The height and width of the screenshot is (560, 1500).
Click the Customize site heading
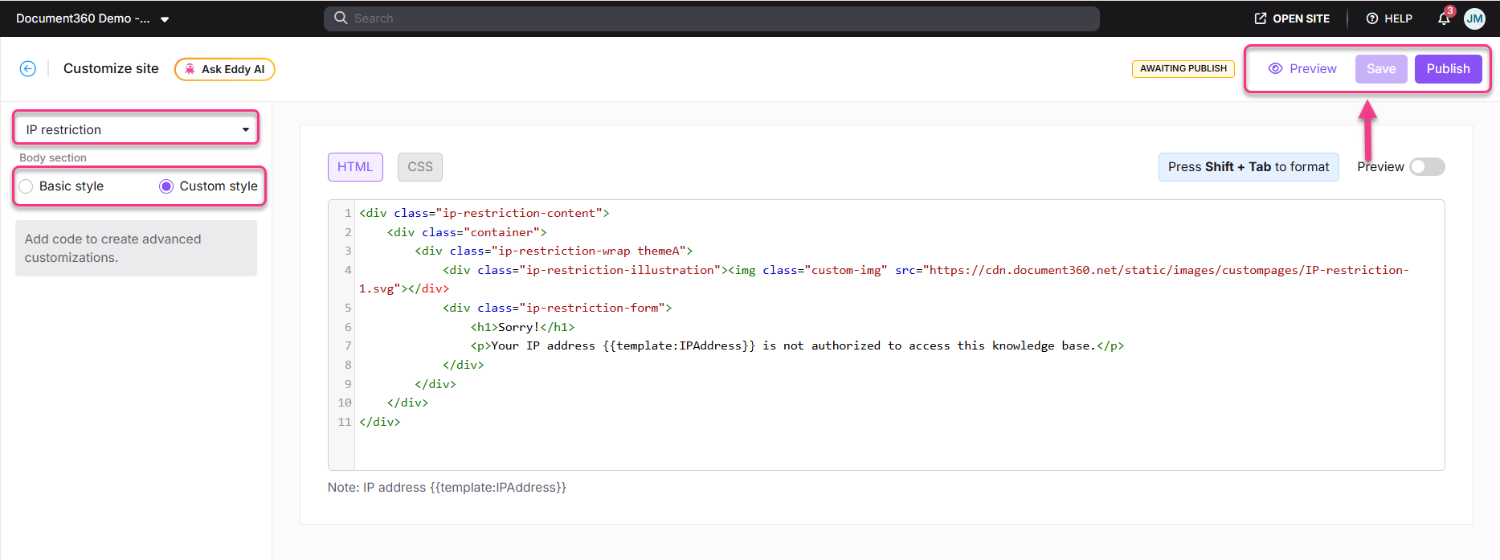111,69
